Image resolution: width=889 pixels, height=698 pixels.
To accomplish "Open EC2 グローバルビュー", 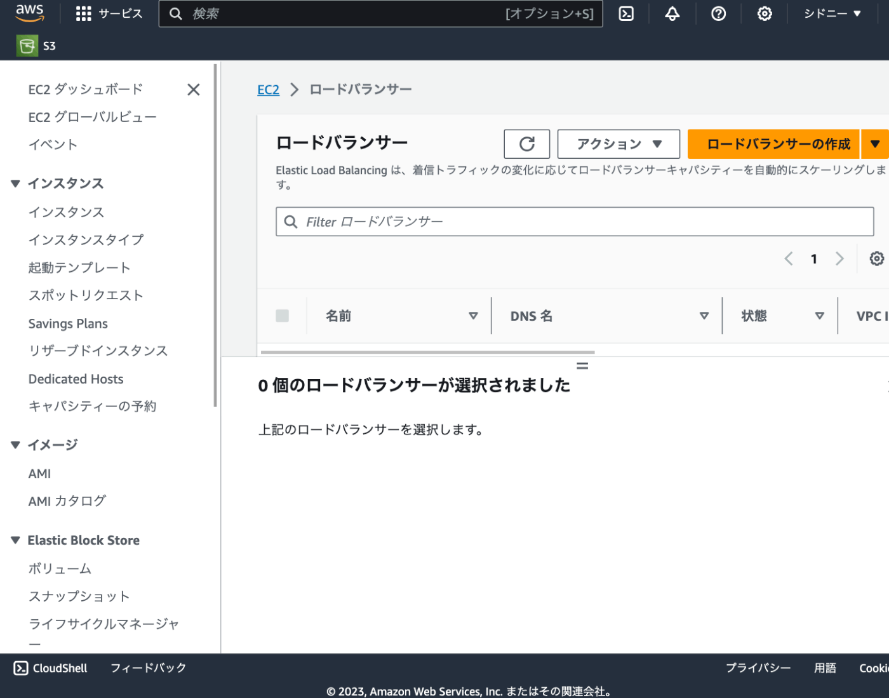I will 92,117.
